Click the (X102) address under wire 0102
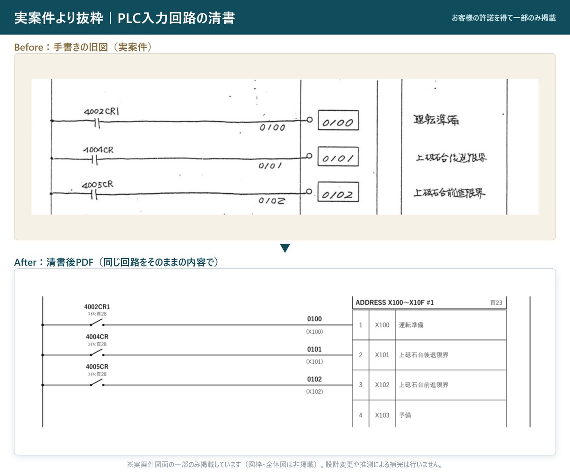Viewport: 570px width, 475px height. [x=314, y=391]
